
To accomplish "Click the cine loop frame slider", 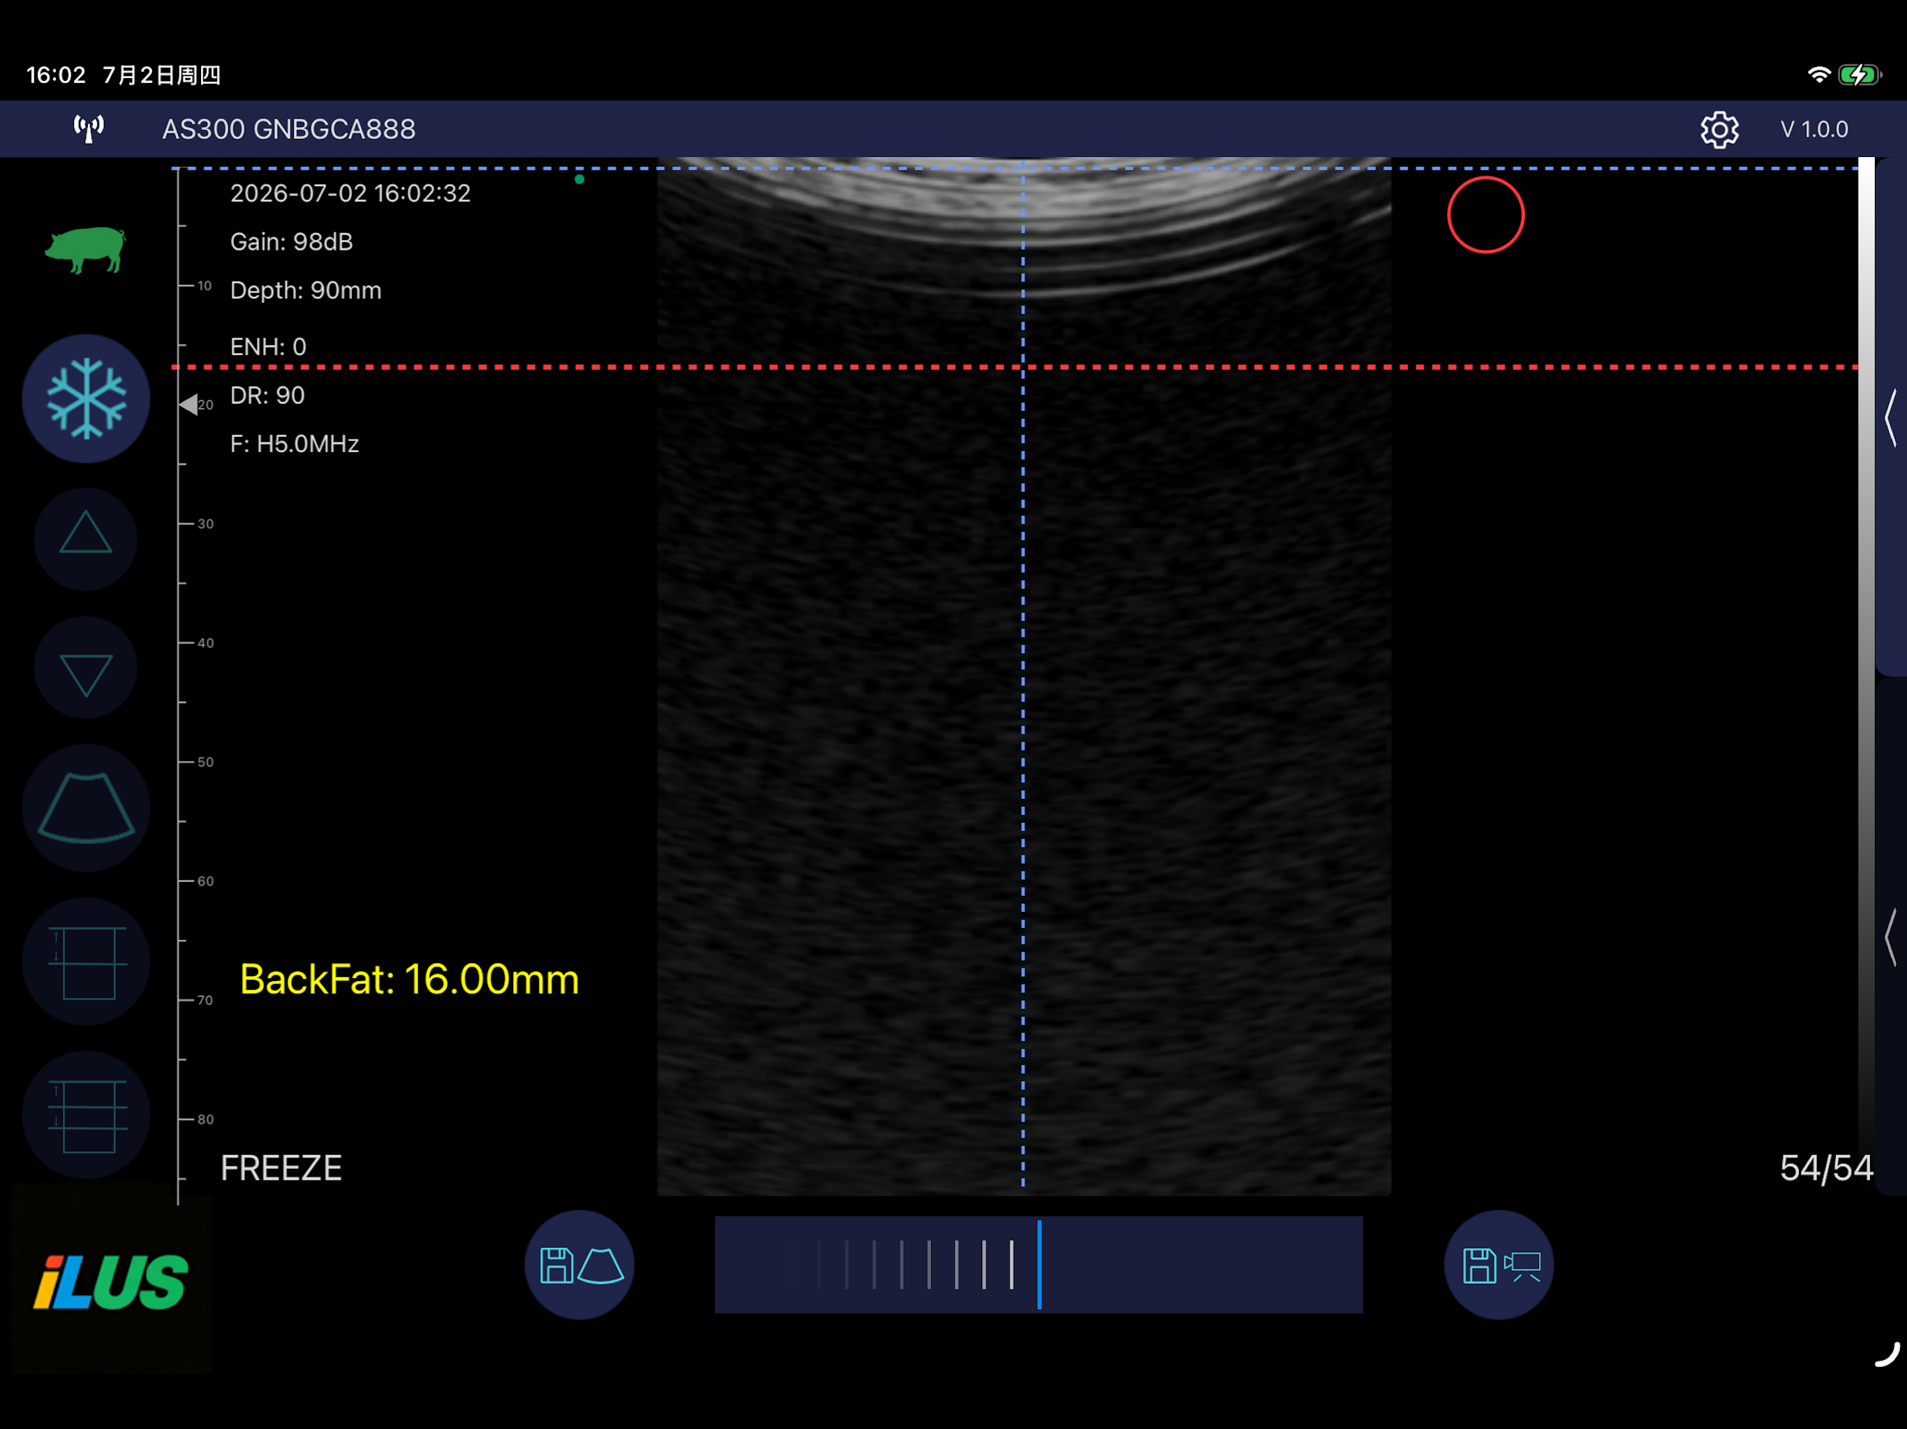I will (x=1038, y=1264).
